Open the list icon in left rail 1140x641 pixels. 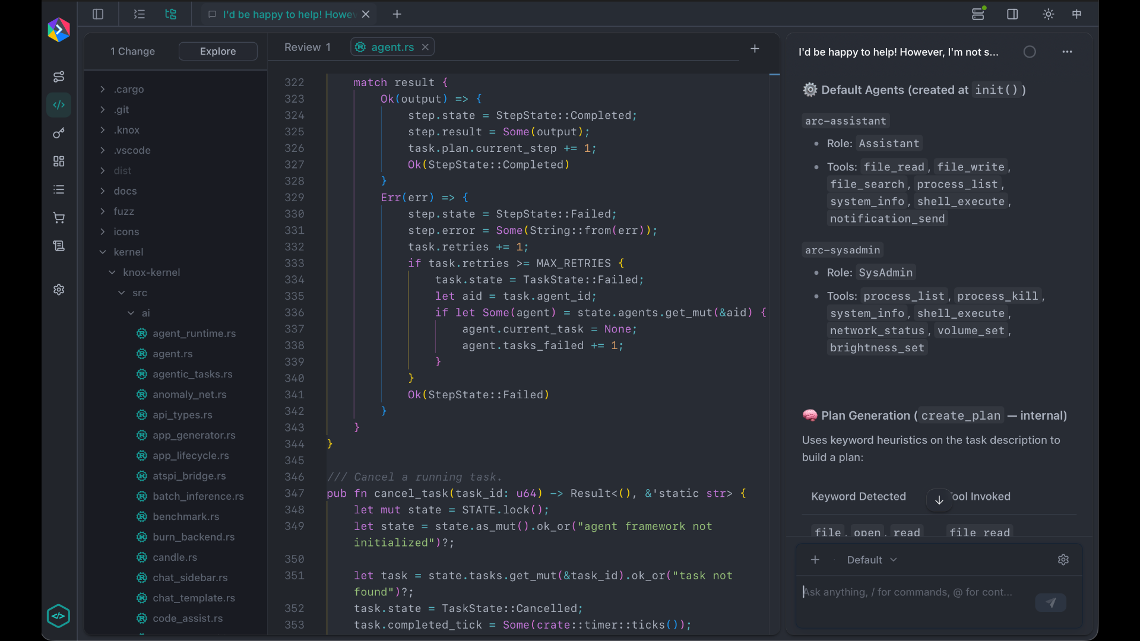pos(59,189)
